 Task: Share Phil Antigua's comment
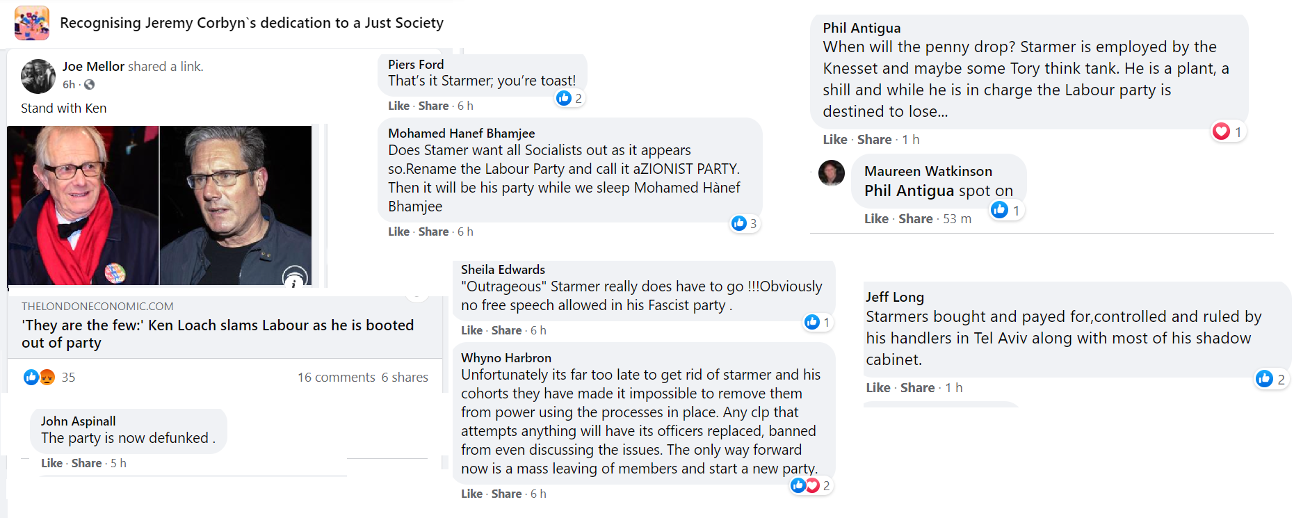[x=874, y=139]
